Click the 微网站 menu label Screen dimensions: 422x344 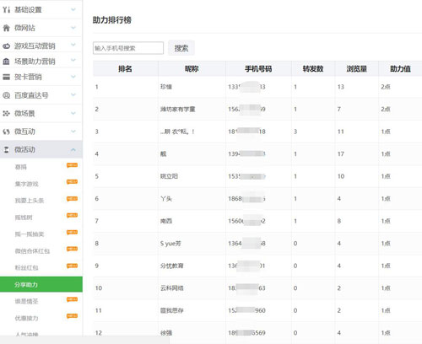click(x=24, y=28)
